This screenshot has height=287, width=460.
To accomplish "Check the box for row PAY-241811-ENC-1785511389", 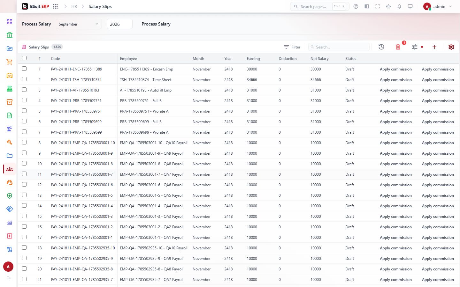I will [24, 69].
